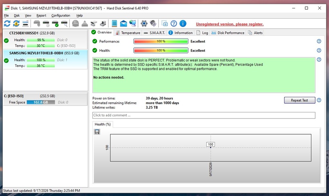This screenshot has height=196, width=329.
Task: Click the 'No actions needed.' text
Action: click(x=109, y=77)
